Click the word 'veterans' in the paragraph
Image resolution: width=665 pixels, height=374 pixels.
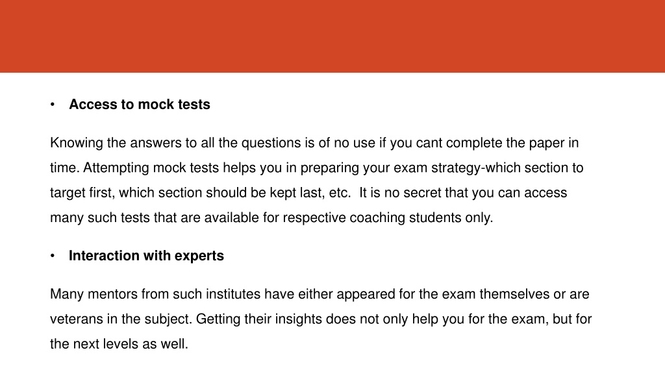(x=77, y=319)
